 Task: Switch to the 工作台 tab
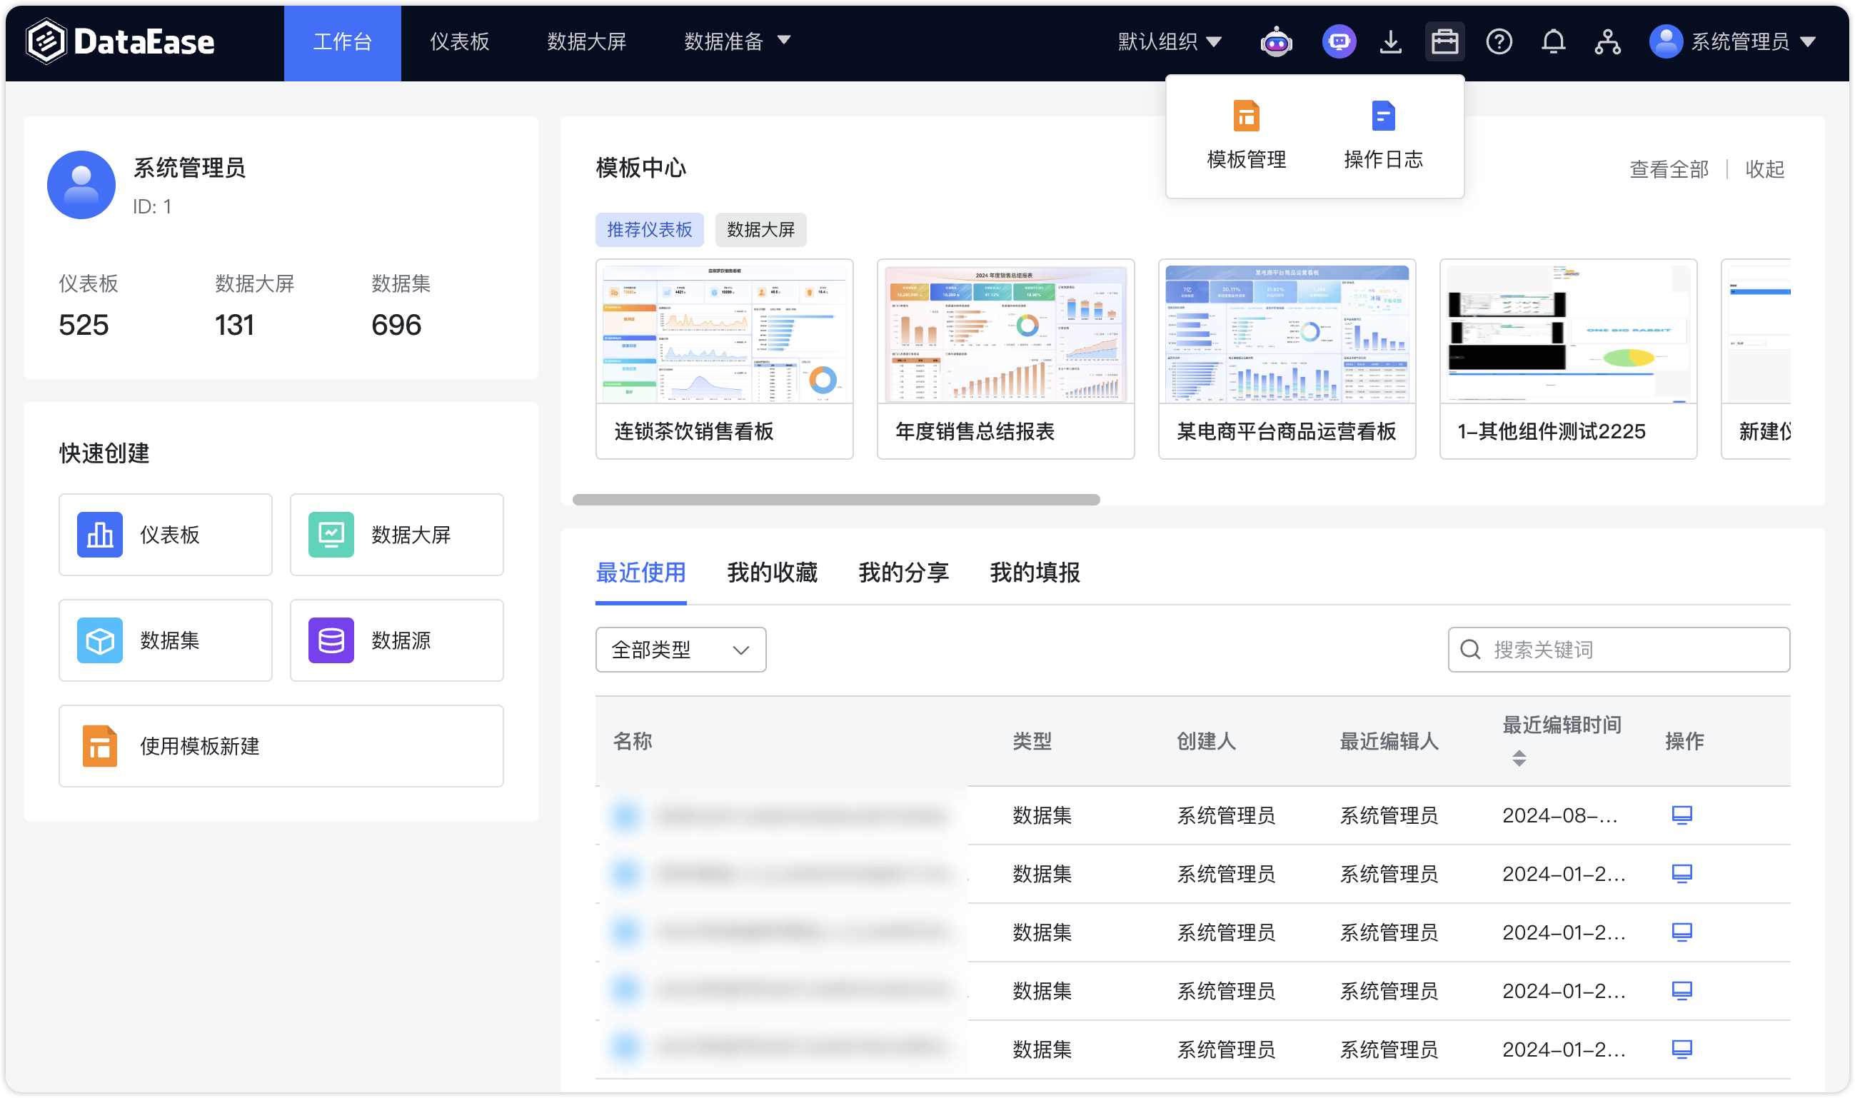point(342,41)
